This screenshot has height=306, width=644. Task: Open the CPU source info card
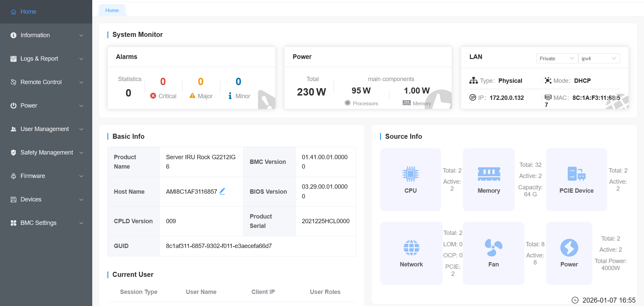[410, 180]
